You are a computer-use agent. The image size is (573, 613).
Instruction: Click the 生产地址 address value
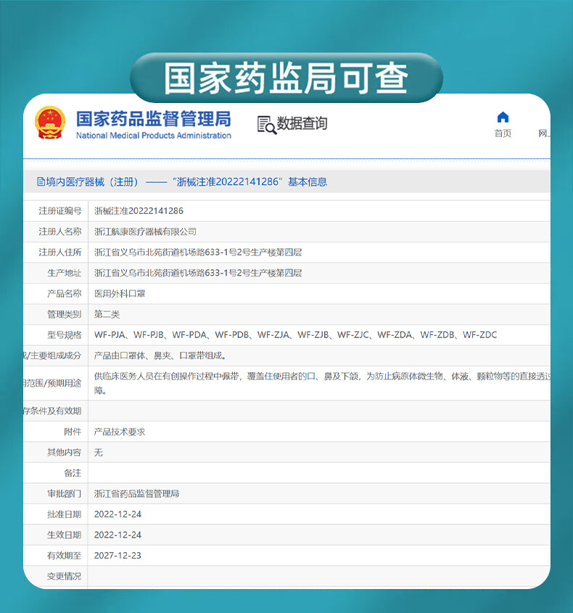point(198,273)
